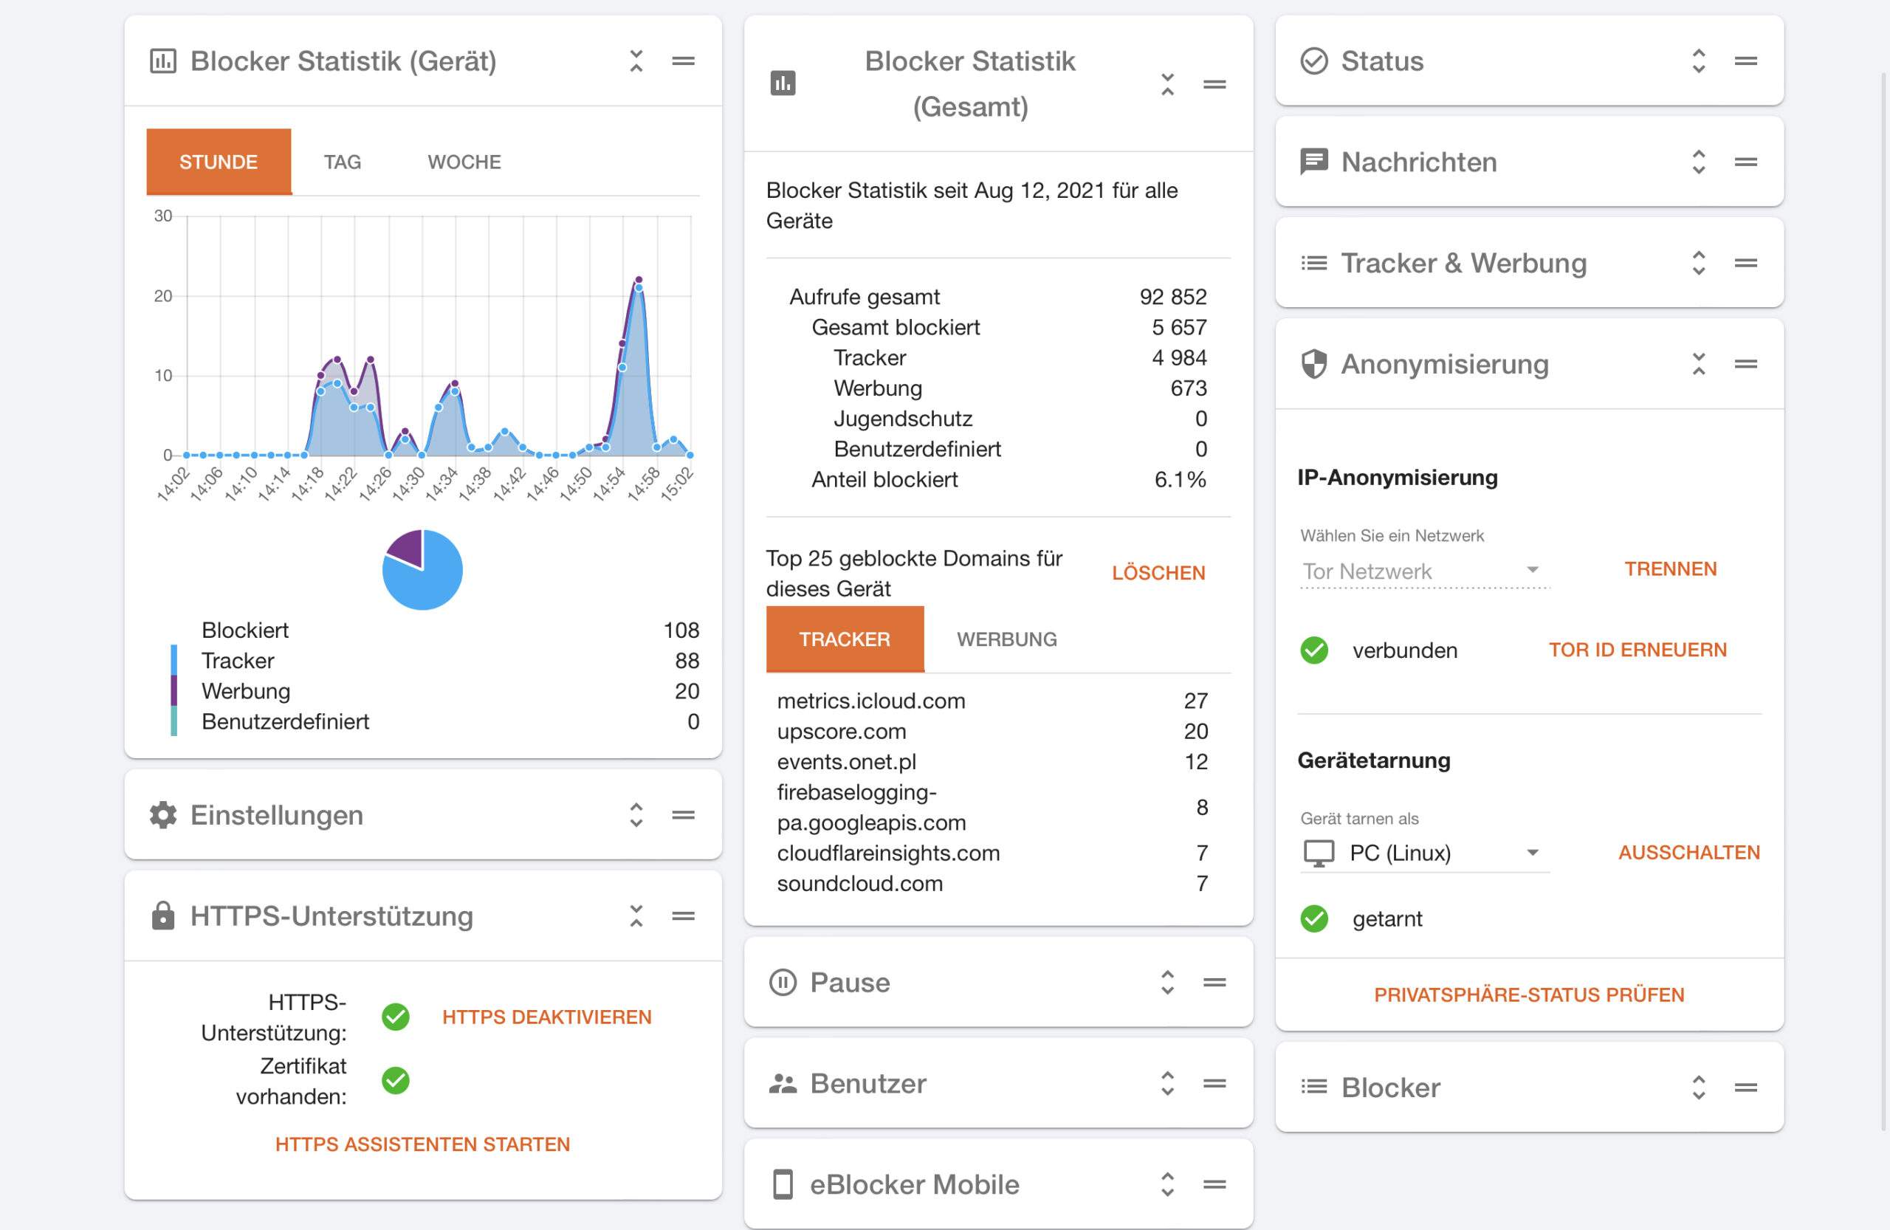Click the Nachrichten message icon

tap(1313, 162)
